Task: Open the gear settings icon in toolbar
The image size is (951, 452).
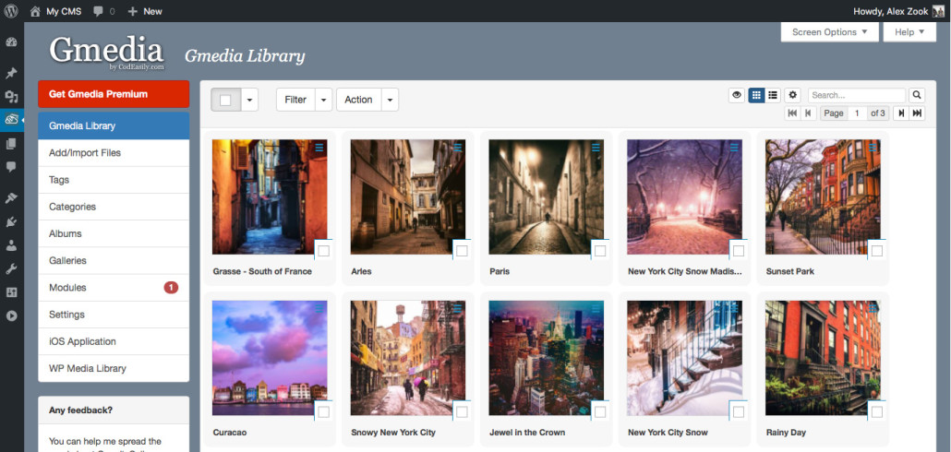Action: (x=793, y=95)
